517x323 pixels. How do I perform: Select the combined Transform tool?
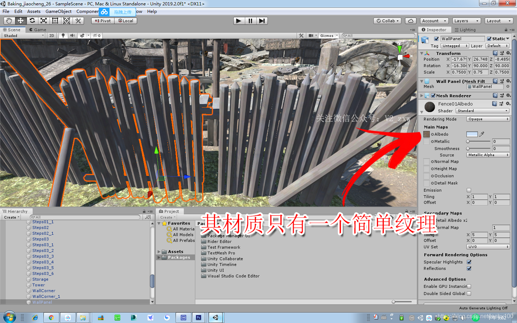[66, 21]
